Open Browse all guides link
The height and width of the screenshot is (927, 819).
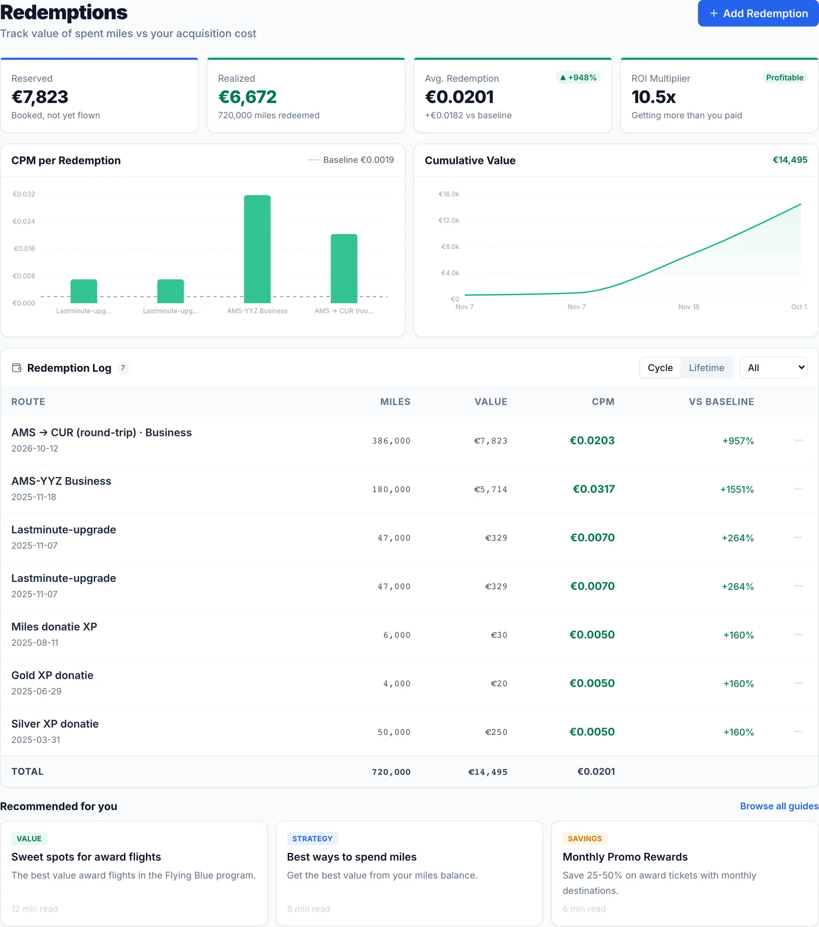(x=779, y=806)
